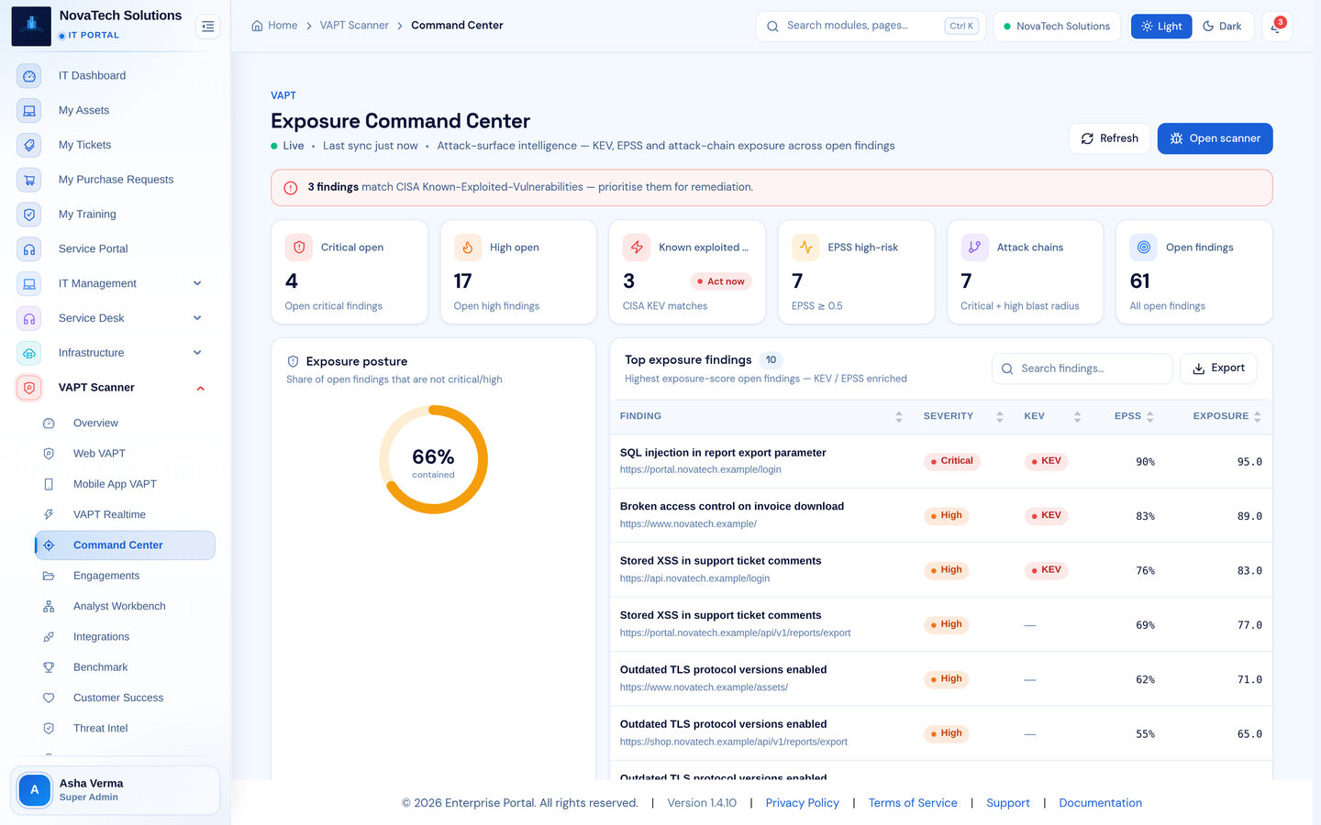Click the EPSS high-risk pulse icon

(805, 247)
